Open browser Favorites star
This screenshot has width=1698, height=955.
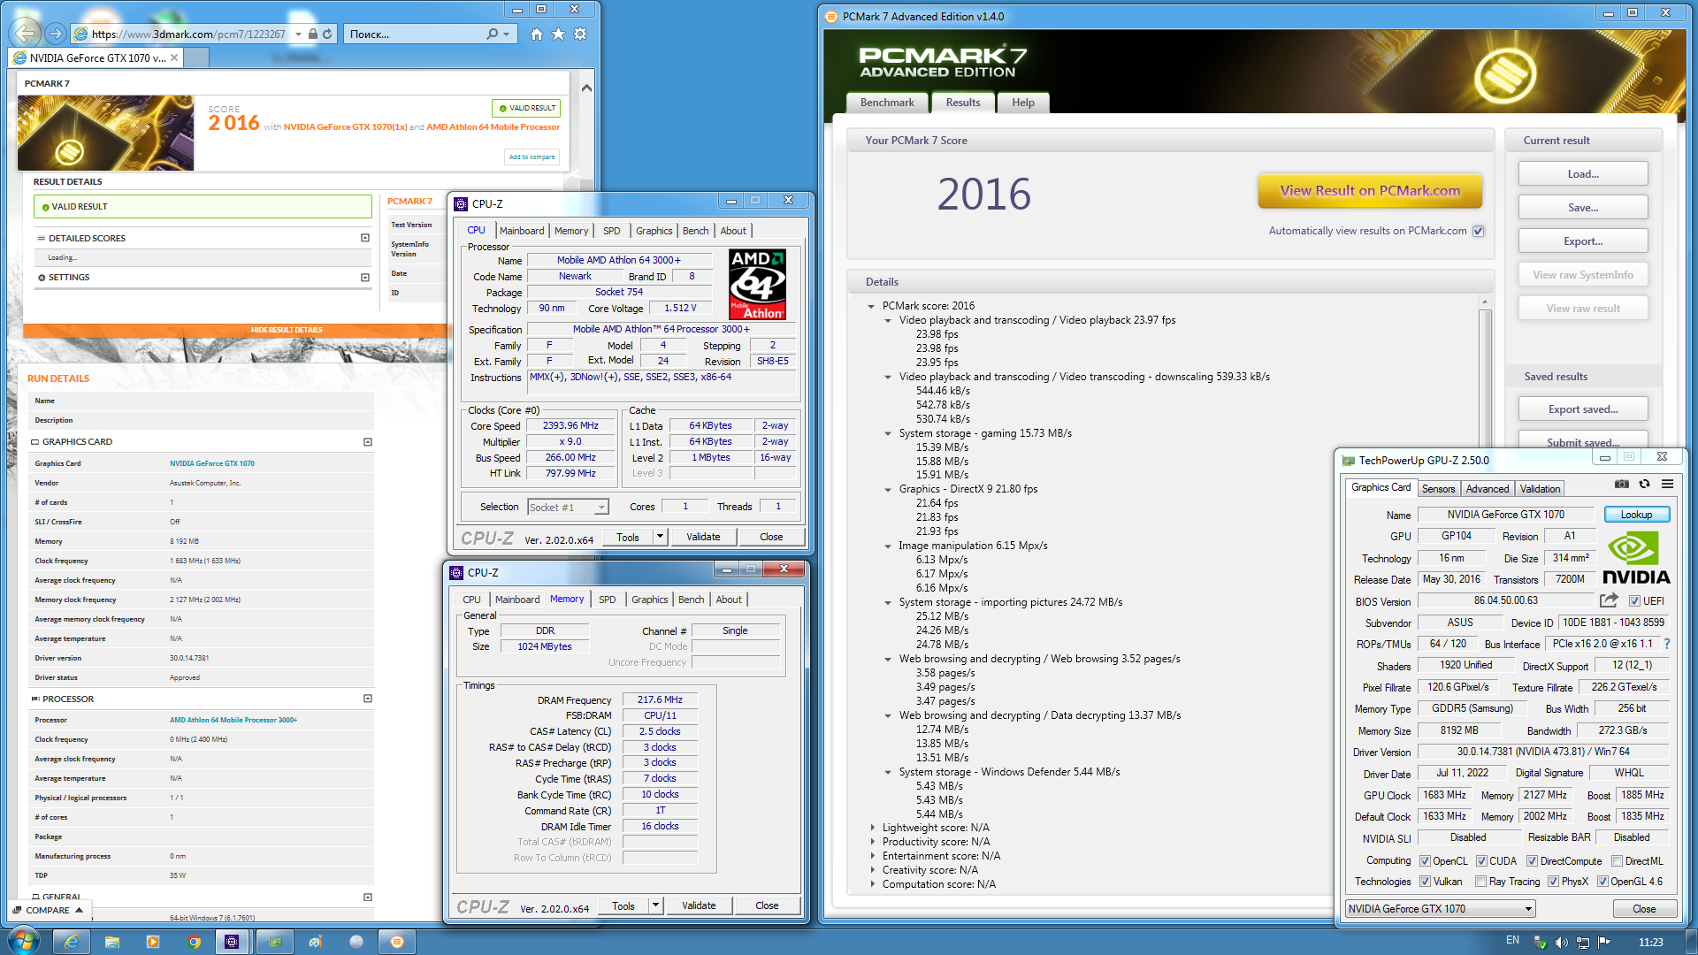(x=558, y=34)
